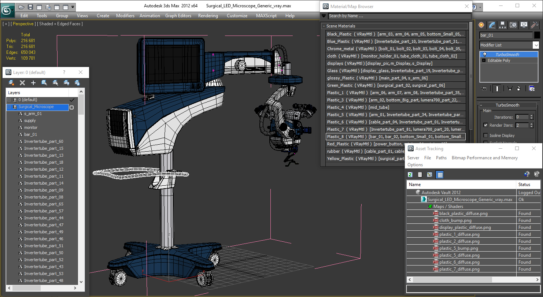Open the MAXScript menu
This screenshot has height=297, width=543.
click(266, 16)
